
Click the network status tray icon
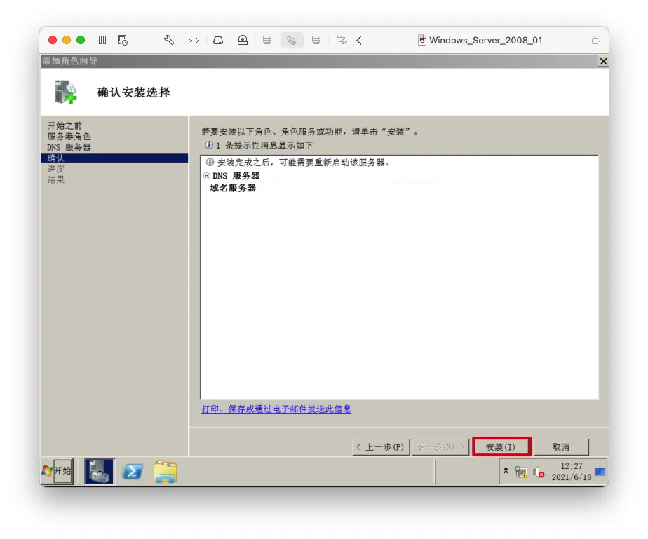[521, 472]
